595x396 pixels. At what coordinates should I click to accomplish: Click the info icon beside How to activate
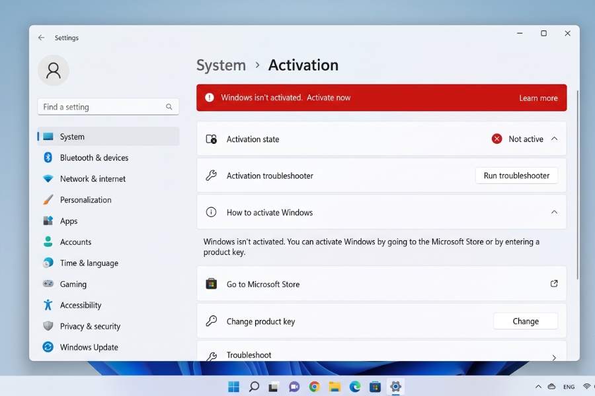coord(212,213)
